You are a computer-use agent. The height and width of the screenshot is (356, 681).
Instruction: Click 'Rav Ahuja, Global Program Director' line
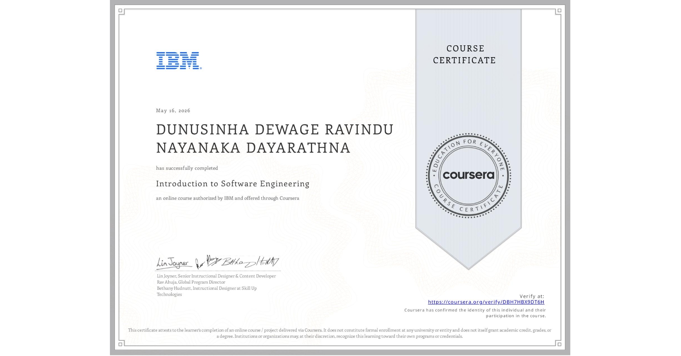[x=191, y=282]
